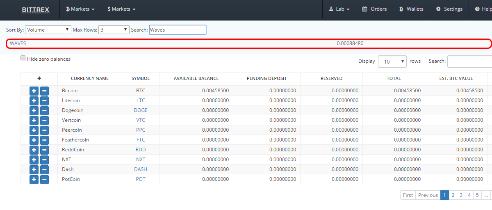The height and width of the screenshot is (210, 492).
Task: Click the plus button in Litecoin row
Action: (x=34, y=100)
